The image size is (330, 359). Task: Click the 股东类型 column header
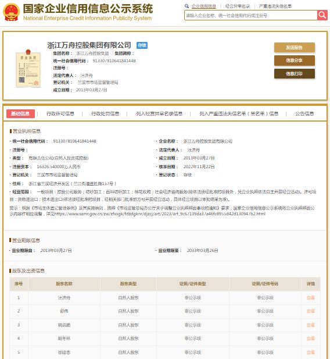click(128, 284)
